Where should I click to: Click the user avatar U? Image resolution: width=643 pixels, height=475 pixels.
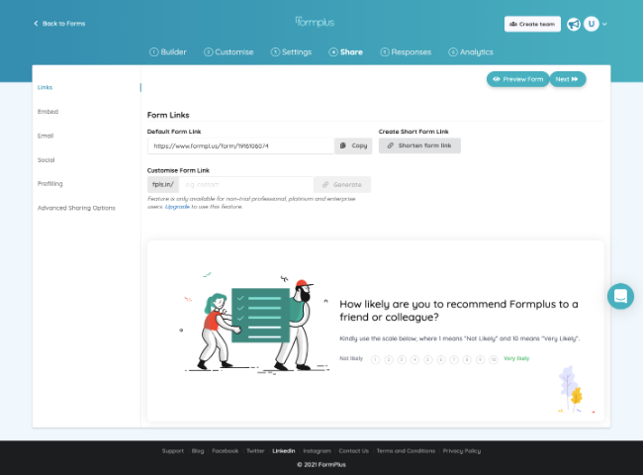point(592,24)
